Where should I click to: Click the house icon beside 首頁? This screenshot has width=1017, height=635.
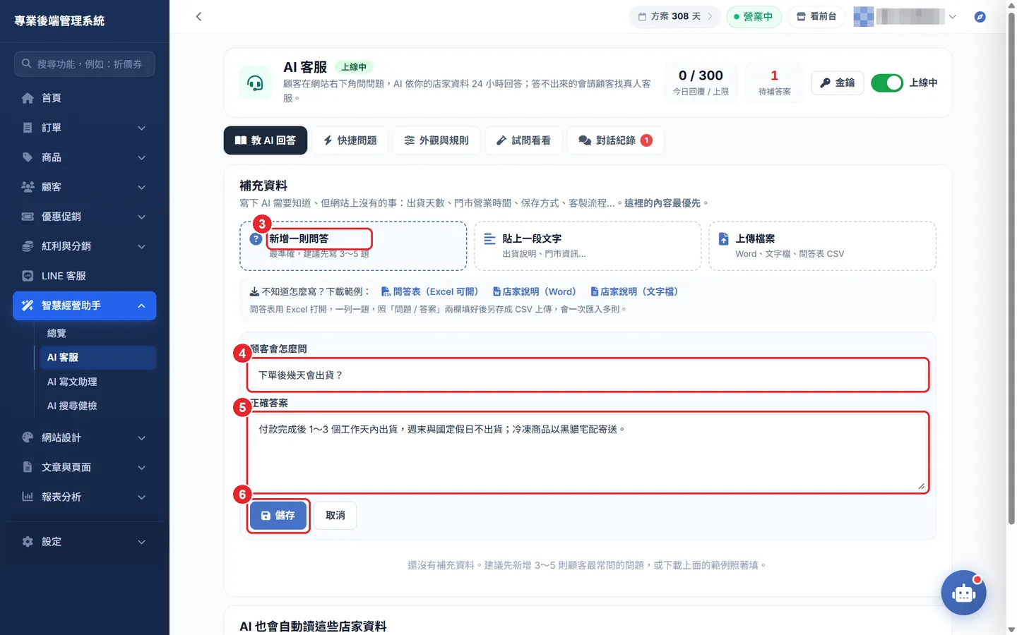pos(28,98)
